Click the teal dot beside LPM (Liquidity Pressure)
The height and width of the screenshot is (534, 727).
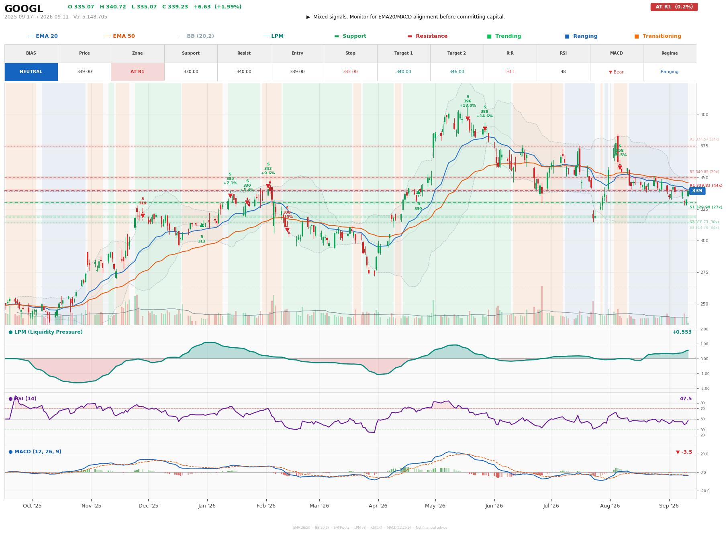coord(10,332)
